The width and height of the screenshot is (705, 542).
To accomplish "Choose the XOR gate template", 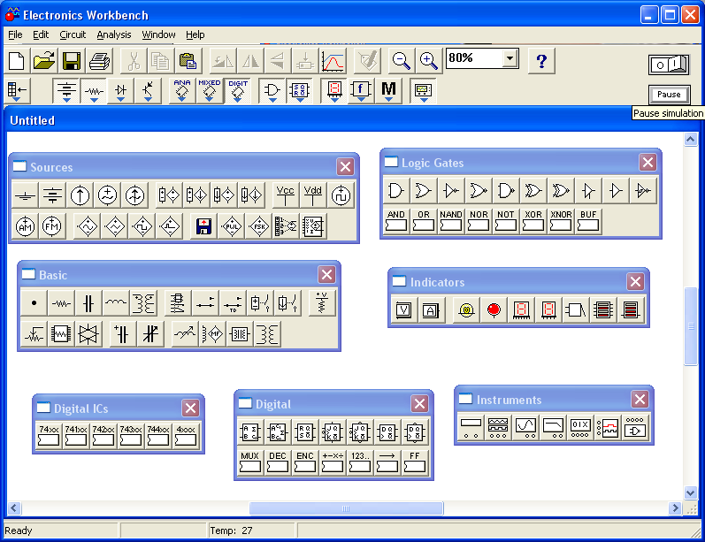I will [x=533, y=221].
